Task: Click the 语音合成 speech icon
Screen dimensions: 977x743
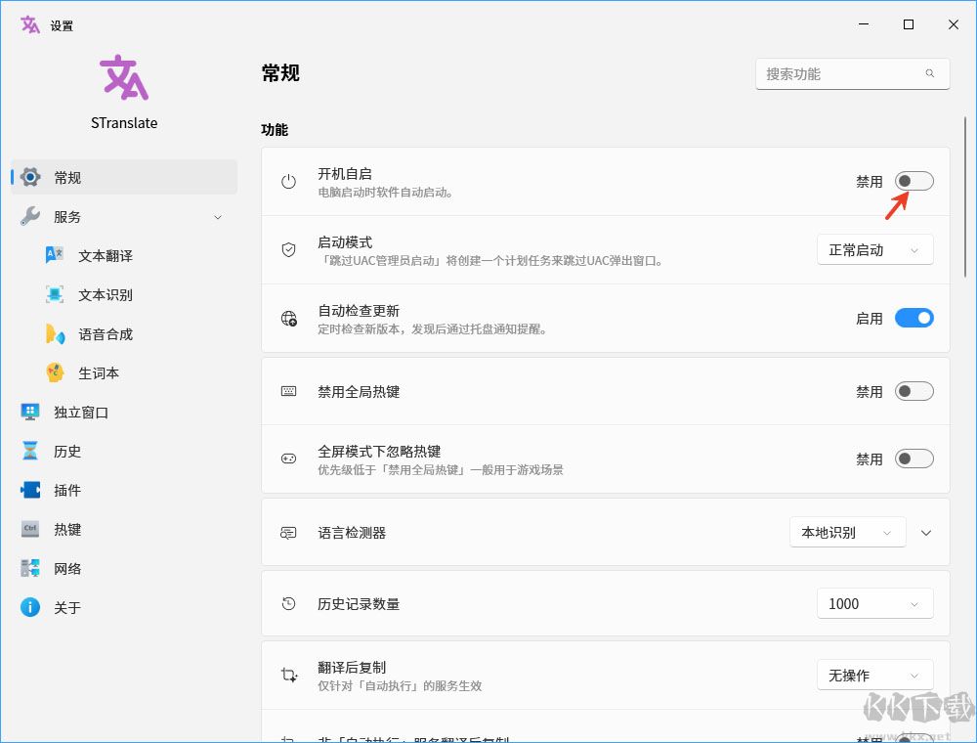Action: click(55, 334)
